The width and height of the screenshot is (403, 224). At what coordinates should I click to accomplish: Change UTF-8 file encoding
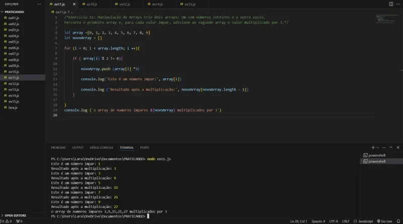[333, 221]
